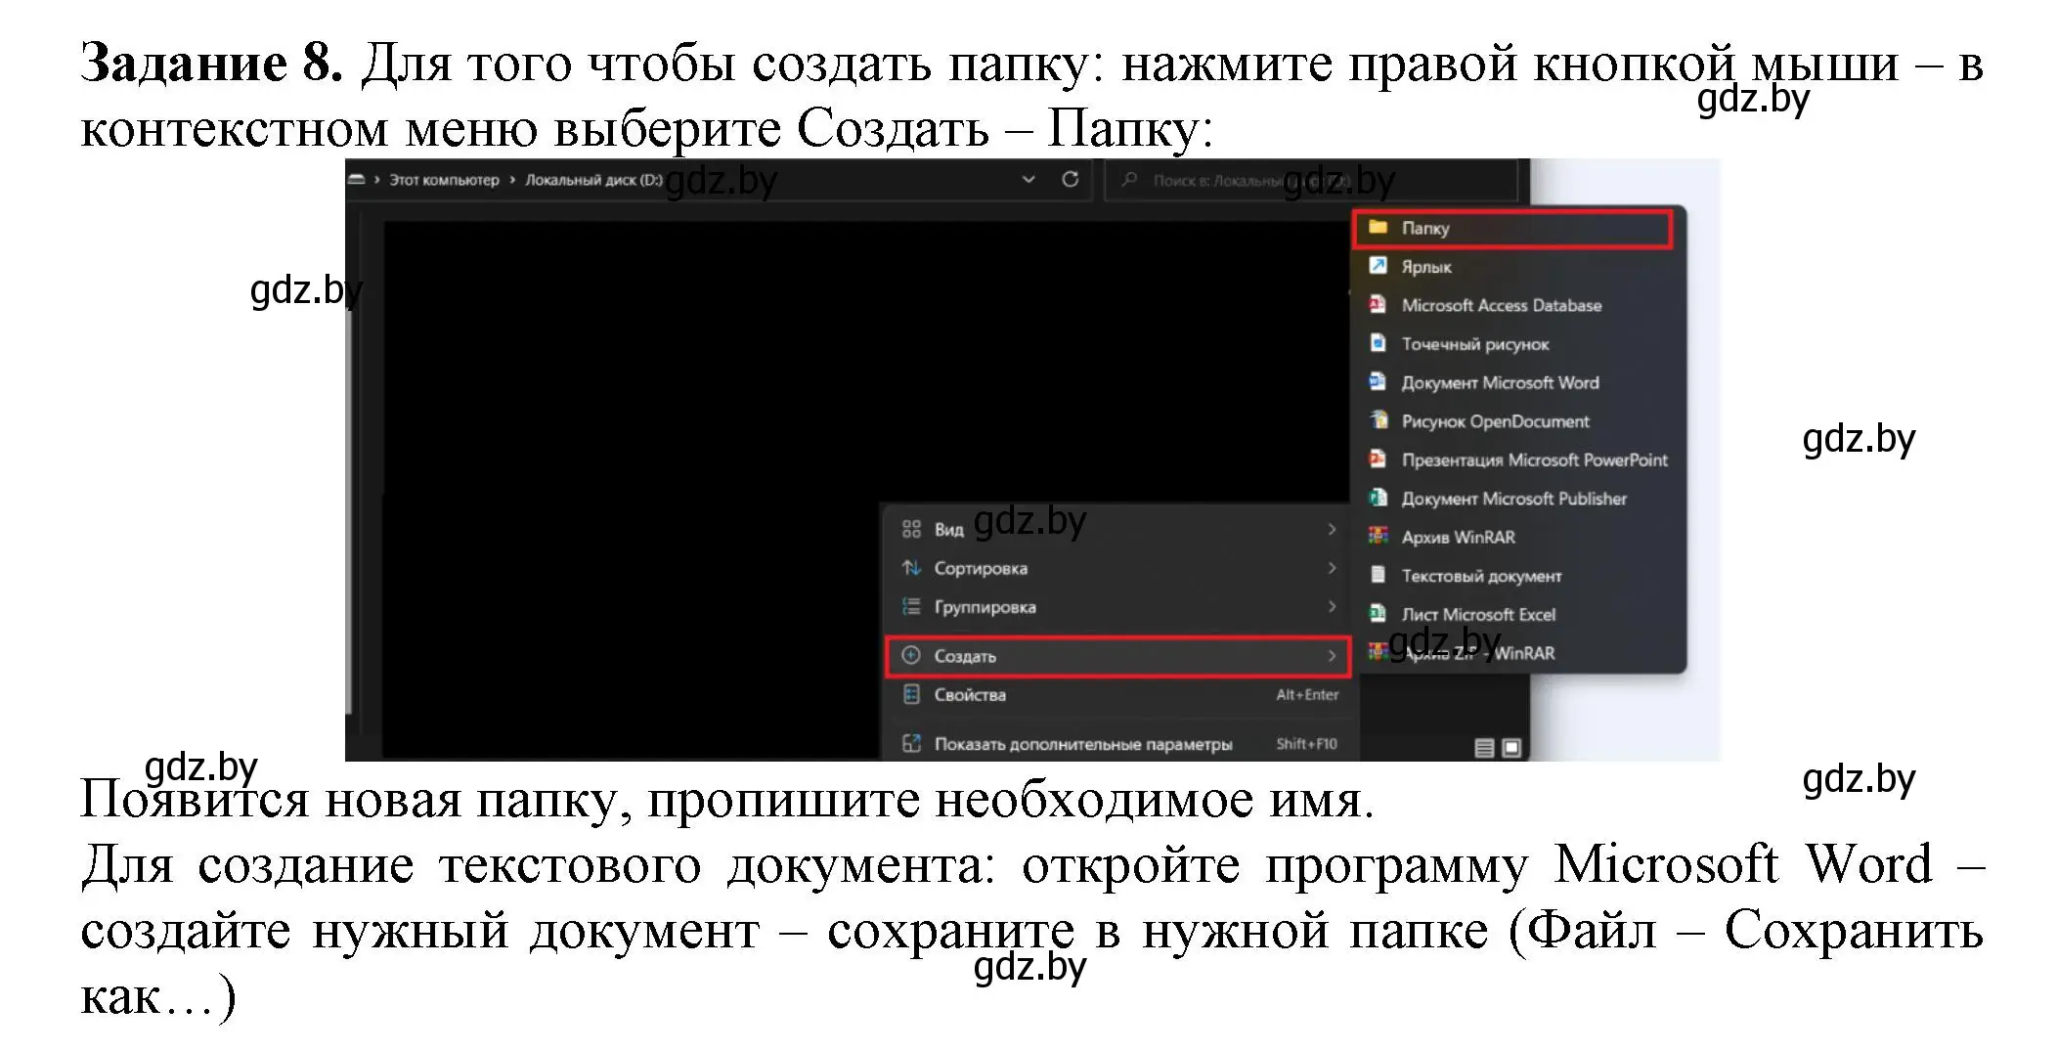
Task: Create a Microsoft Access Database file
Action: 1512,305
